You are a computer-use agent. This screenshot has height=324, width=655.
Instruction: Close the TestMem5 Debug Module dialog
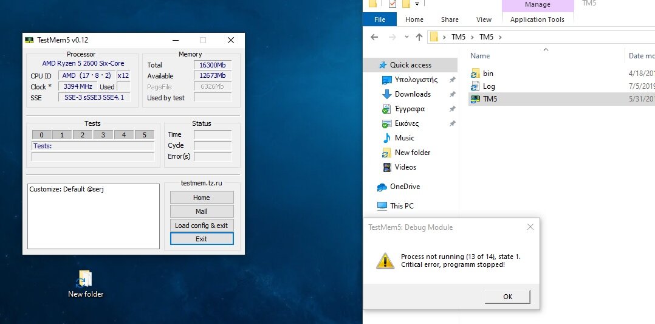530,227
